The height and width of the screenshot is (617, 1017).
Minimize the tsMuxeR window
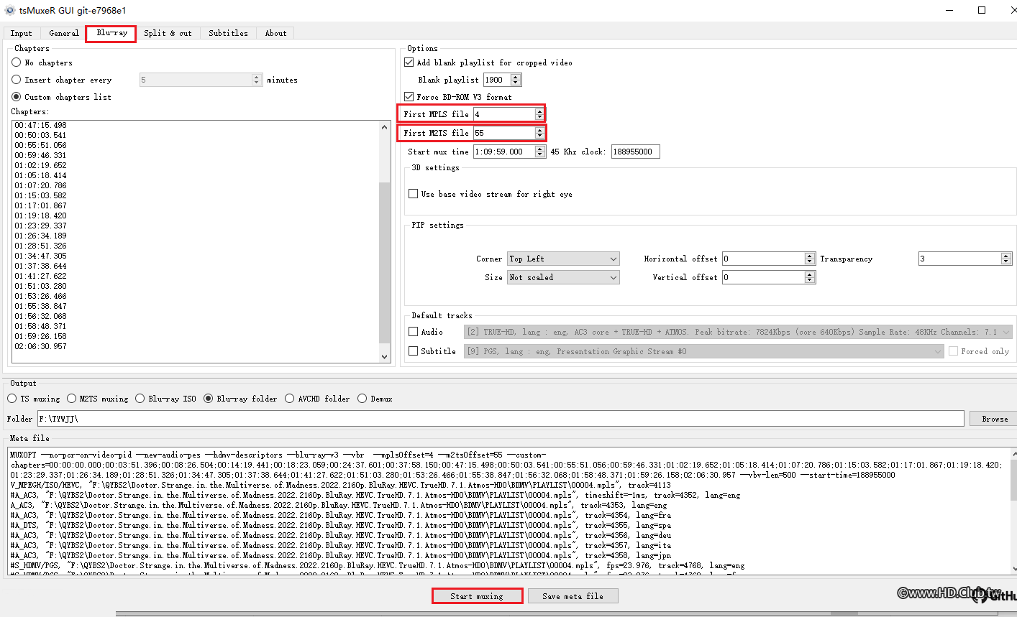click(x=949, y=10)
